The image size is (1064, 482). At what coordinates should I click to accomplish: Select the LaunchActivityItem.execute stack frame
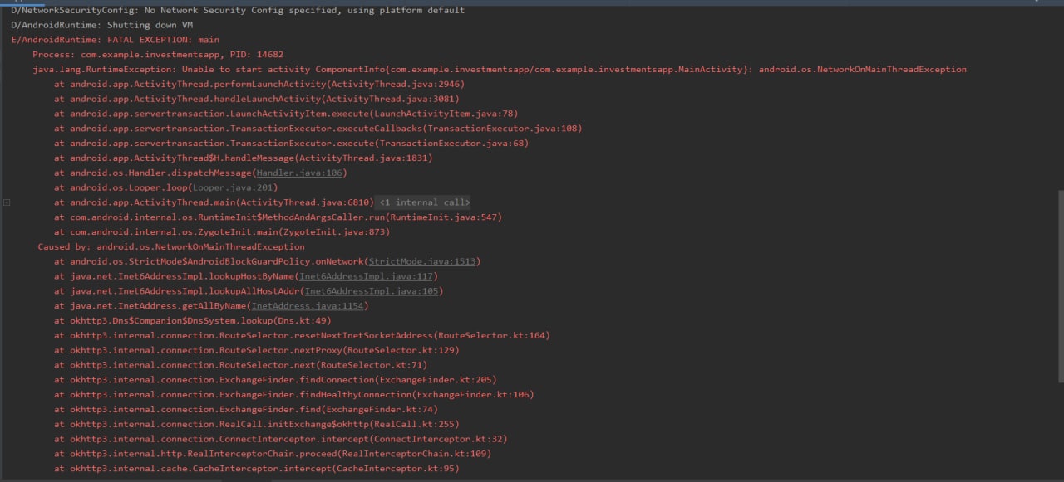tap(286, 114)
